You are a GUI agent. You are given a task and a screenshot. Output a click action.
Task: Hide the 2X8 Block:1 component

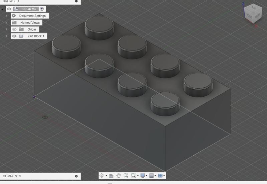(x=14, y=36)
